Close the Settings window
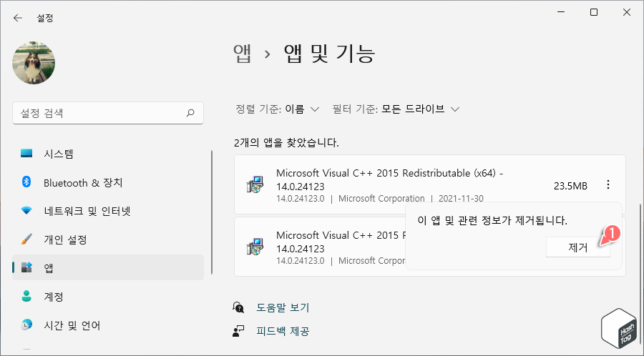The width and height of the screenshot is (644, 356). [627, 13]
